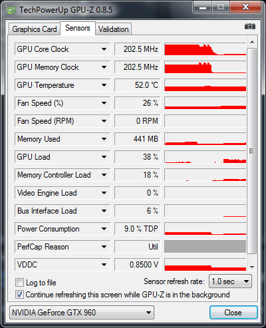Switch to the Graphics Card tab
The height and width of the screenshot is (328, 266).
(x=35, y=29)
